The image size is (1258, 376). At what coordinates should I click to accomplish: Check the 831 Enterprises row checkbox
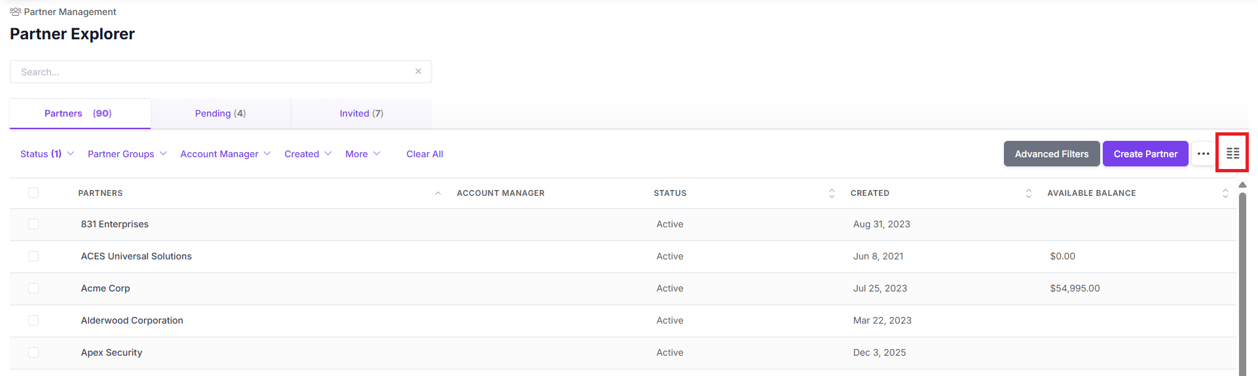click(x=33, y=224)
